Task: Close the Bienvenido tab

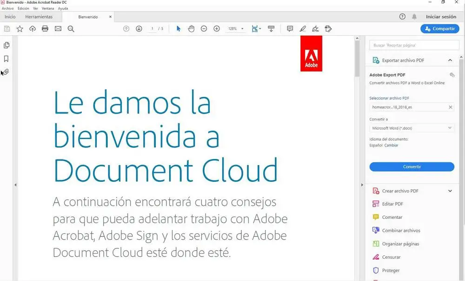Action: click(110, 17)
